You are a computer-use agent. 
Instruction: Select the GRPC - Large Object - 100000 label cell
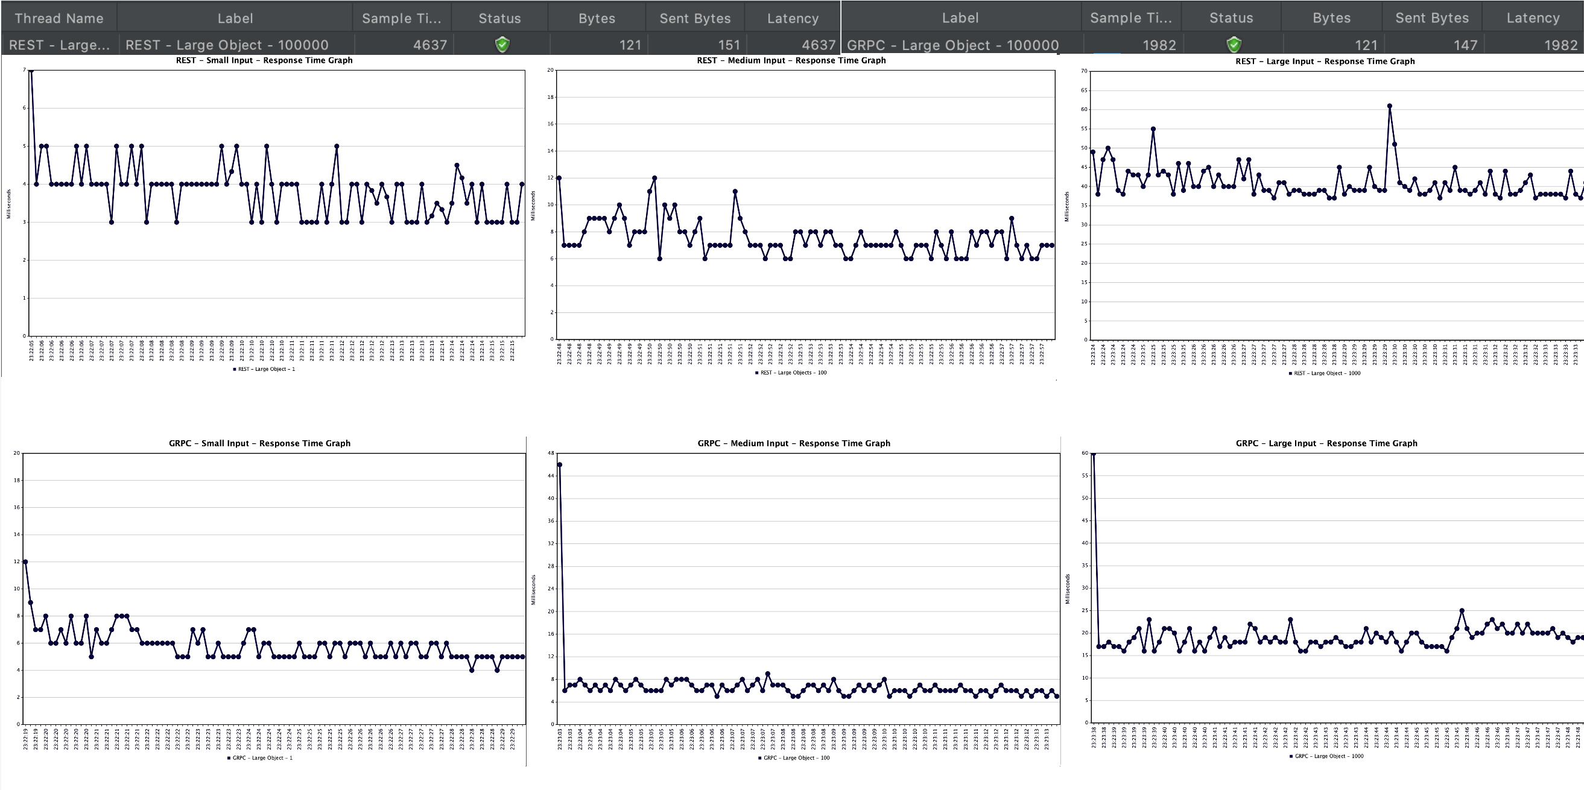point(952,45)
